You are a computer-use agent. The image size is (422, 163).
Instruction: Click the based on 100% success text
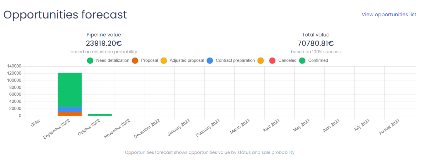tap(316, 52)
